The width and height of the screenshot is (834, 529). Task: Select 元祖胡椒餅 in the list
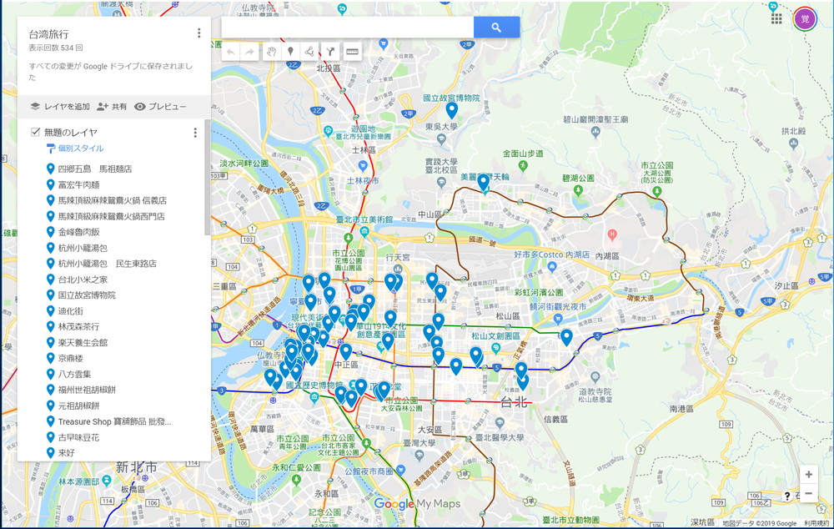click(78, 406)
